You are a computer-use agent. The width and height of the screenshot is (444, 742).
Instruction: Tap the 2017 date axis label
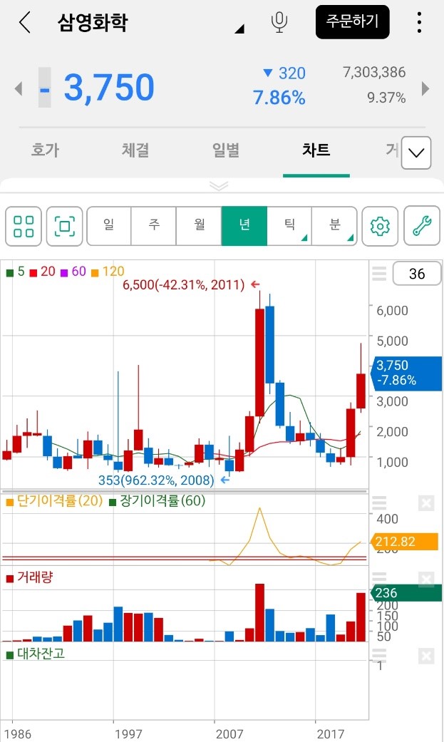[x=331, y=734]
